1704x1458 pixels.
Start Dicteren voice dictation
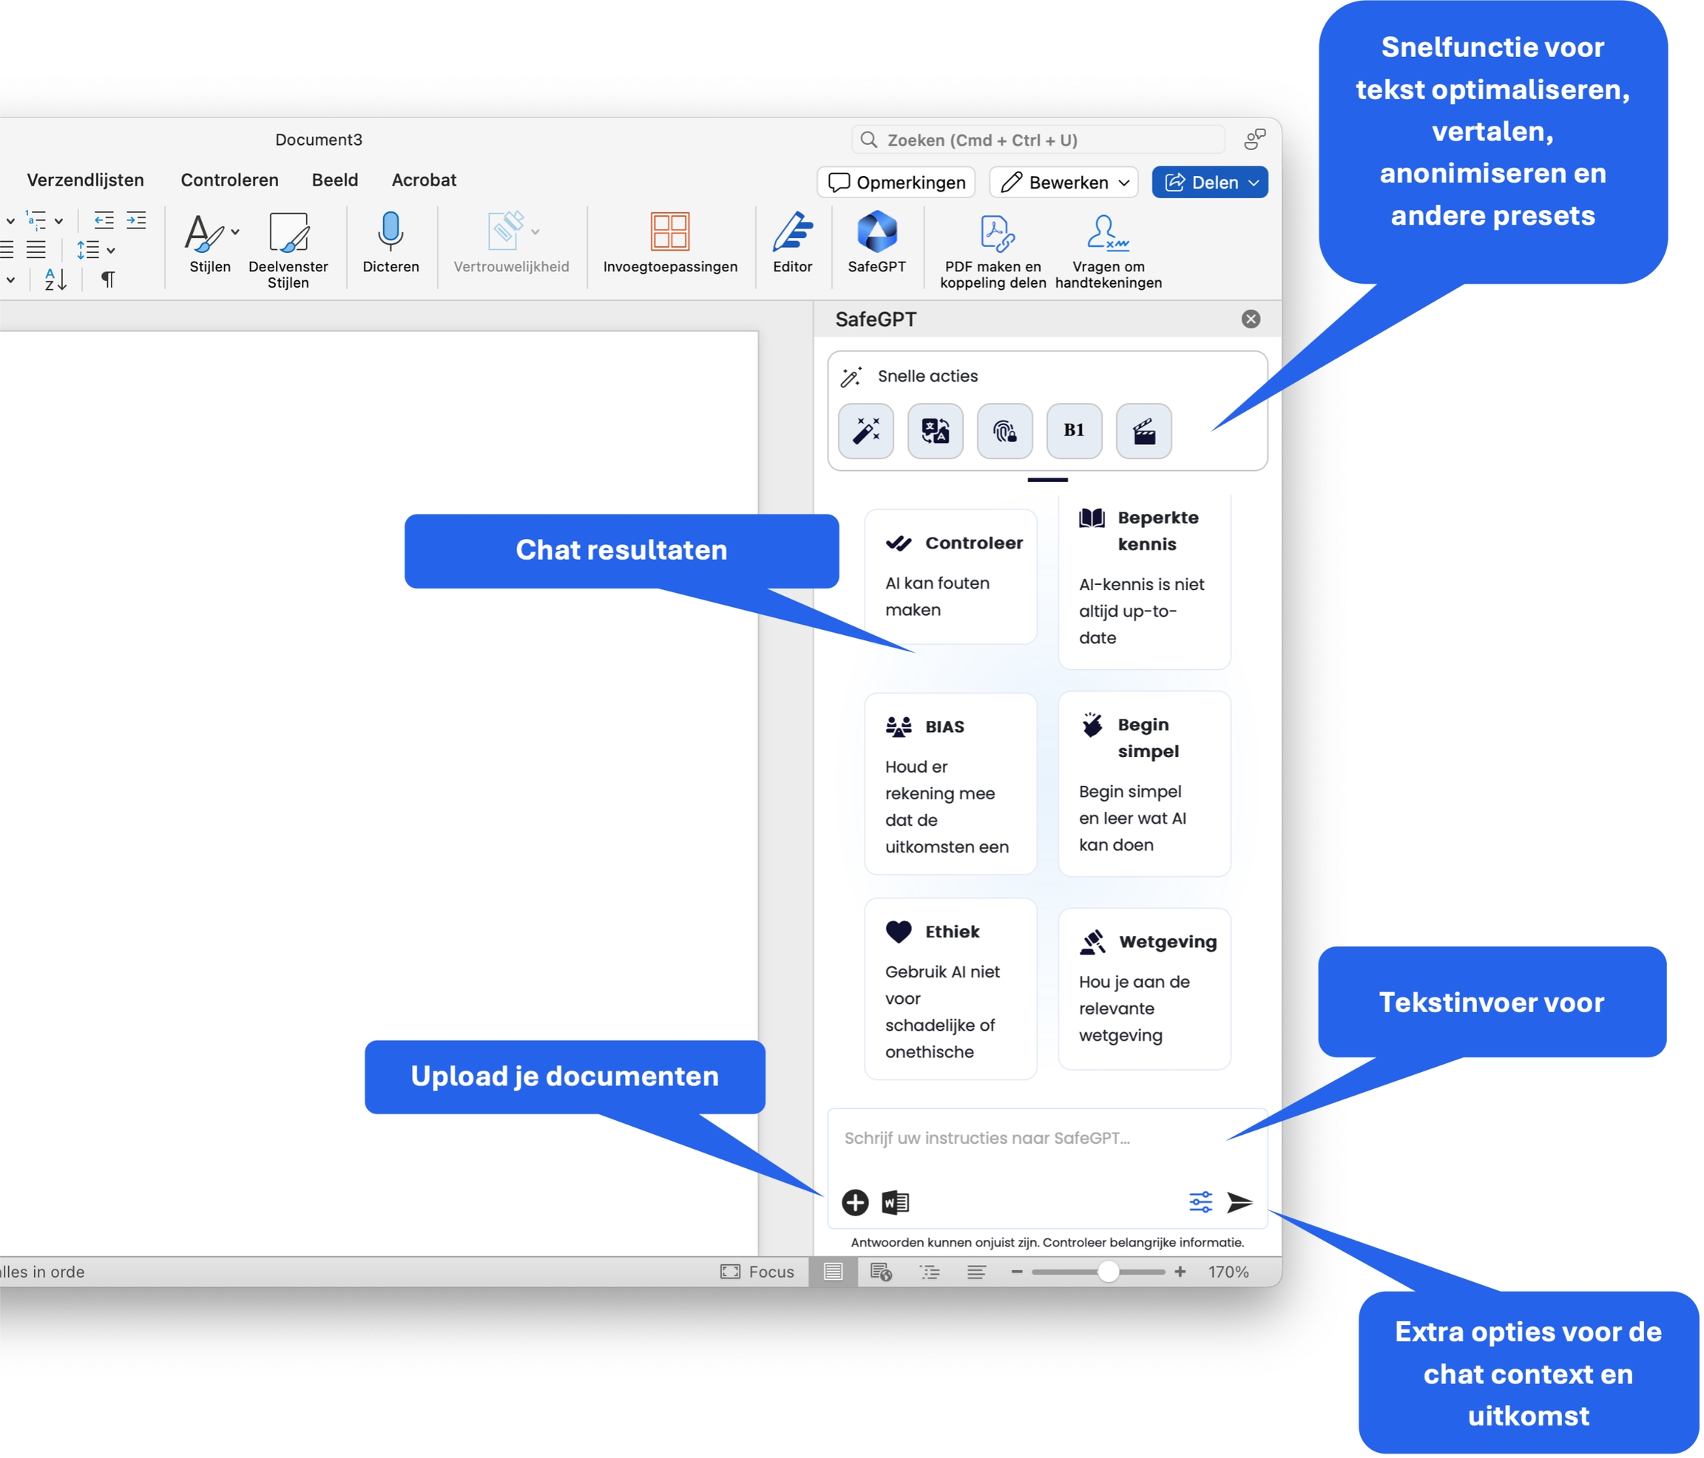[x=390, y=243]
